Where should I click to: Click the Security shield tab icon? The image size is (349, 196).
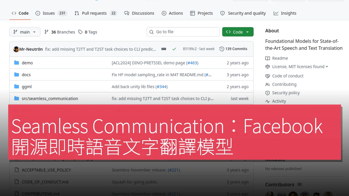[x=222, y=13]
